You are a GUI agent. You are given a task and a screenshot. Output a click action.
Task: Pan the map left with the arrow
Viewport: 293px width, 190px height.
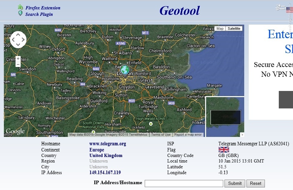coord(13,39)
